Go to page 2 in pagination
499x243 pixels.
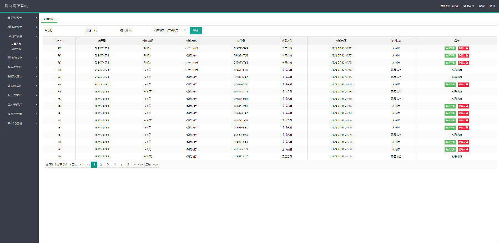pos(101,164)
